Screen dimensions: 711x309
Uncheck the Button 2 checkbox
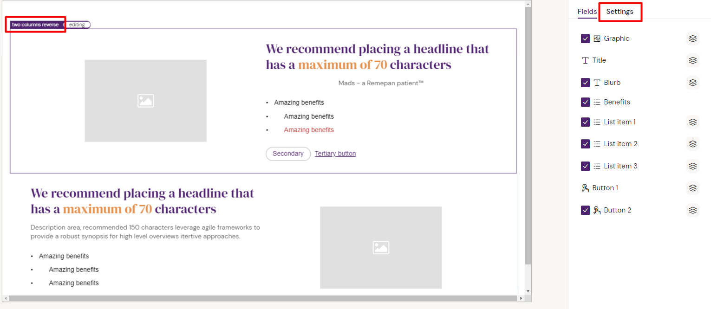[585, 210]
